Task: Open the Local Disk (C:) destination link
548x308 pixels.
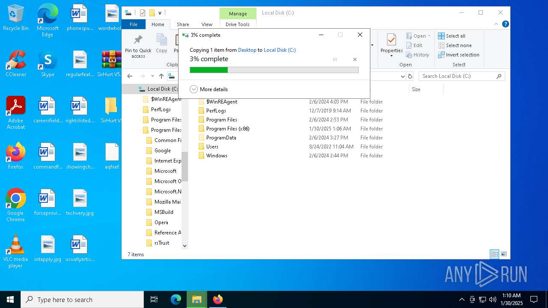Action: pos(280,50)
